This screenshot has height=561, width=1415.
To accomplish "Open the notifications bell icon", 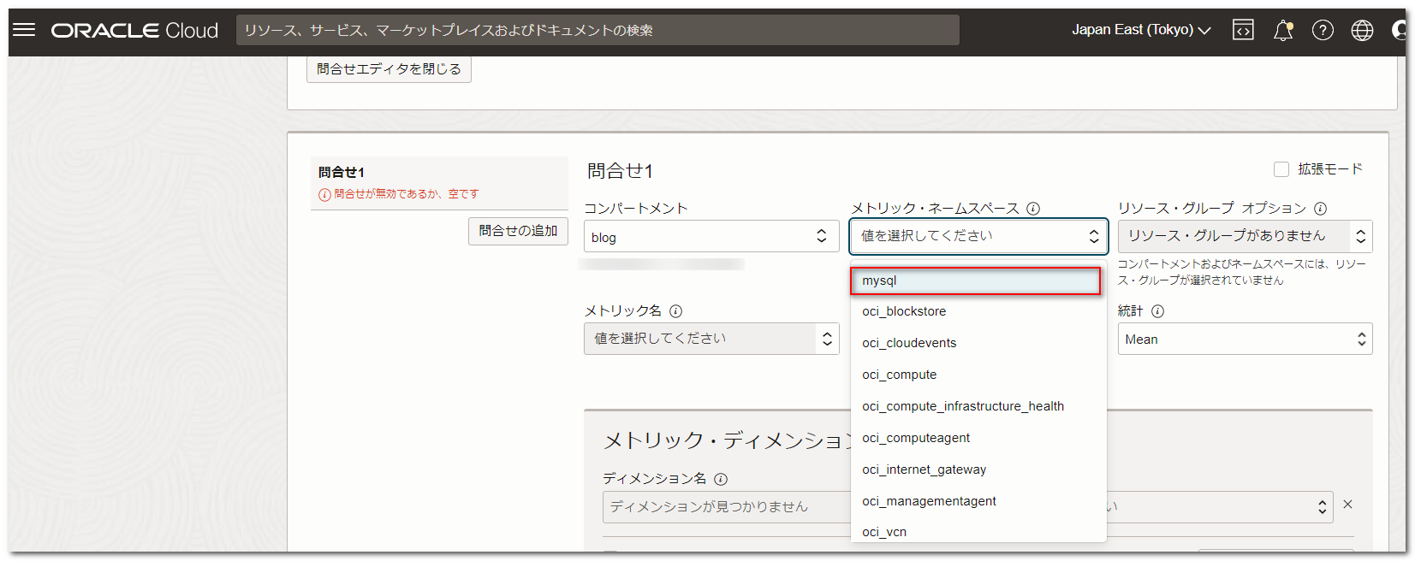I will pyautogui.click(x=1282, y=30).
